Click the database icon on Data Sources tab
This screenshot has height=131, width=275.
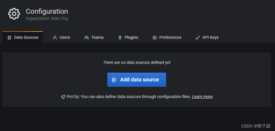click(x=9, y=38)
